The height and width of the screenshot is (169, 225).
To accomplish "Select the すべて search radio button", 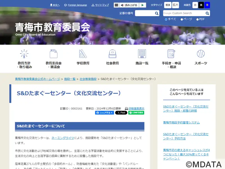I will (x=166, y=19).
